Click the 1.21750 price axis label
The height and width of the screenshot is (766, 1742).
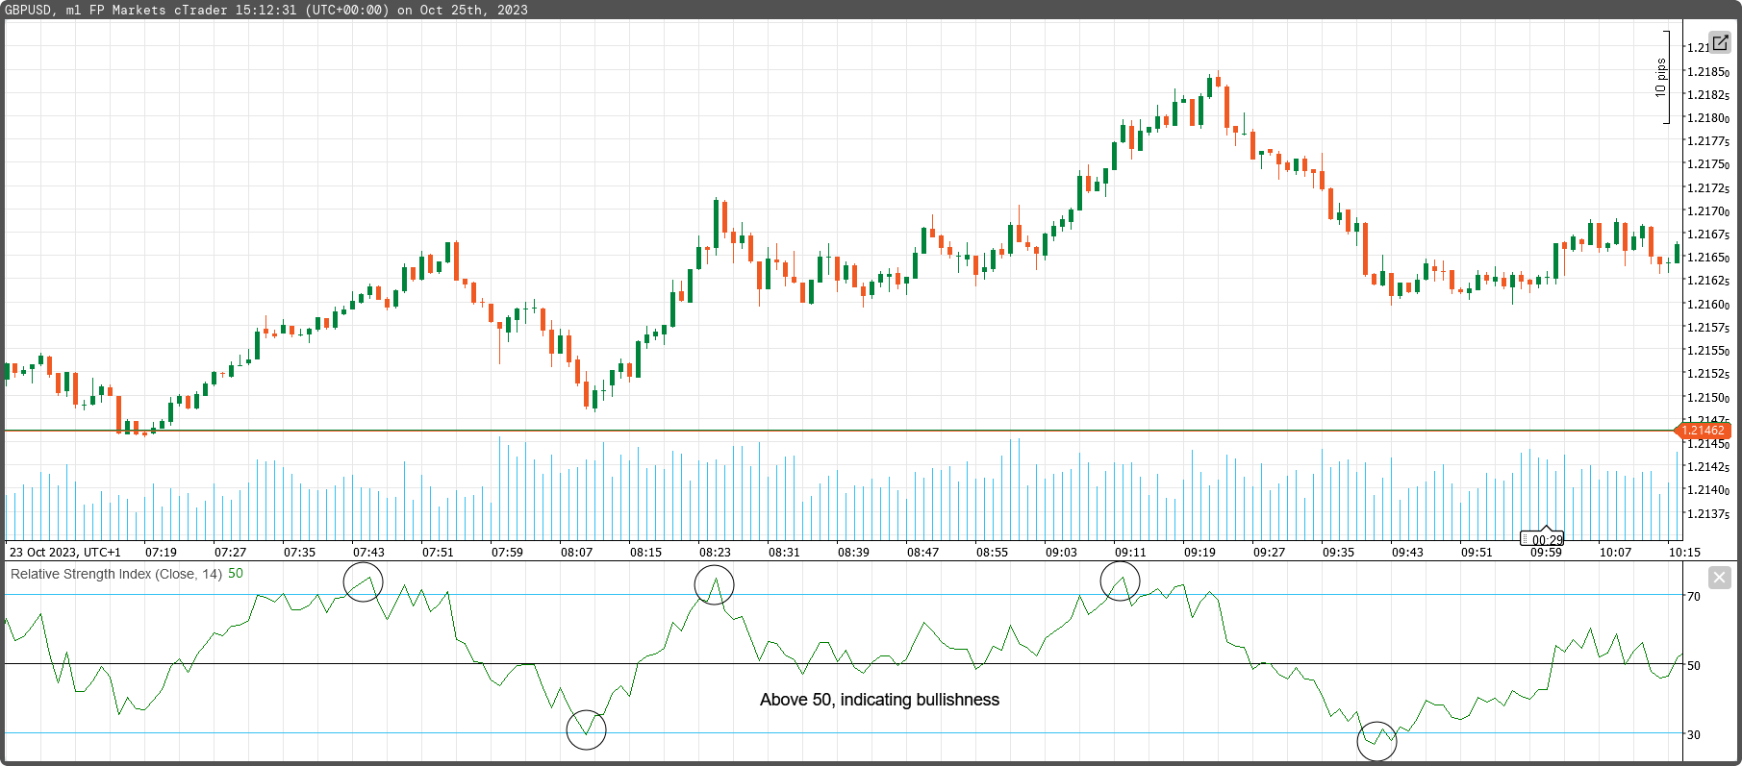(x=1707, y=164)
